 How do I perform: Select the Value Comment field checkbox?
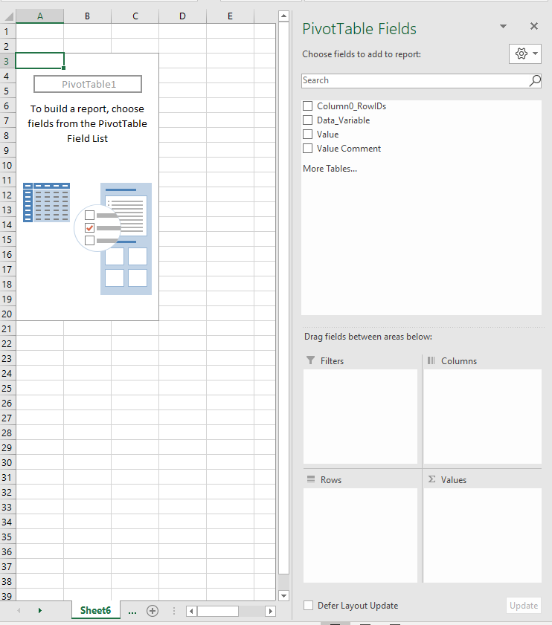pos(308,149)
